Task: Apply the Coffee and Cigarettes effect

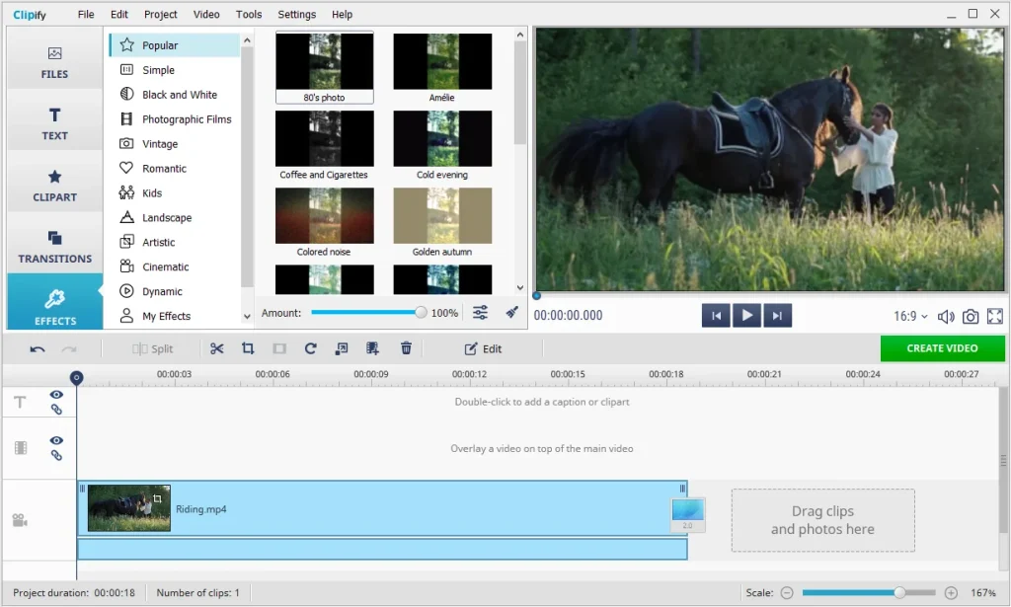Action: tap(324, 145)
